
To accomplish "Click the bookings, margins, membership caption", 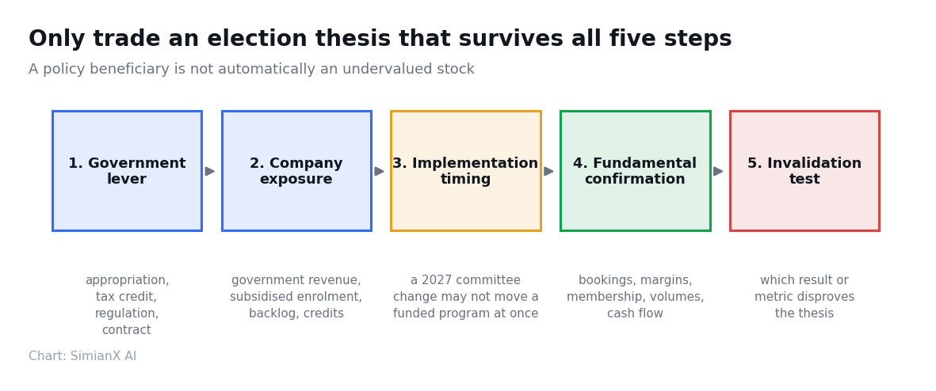I will click(635, 297).
